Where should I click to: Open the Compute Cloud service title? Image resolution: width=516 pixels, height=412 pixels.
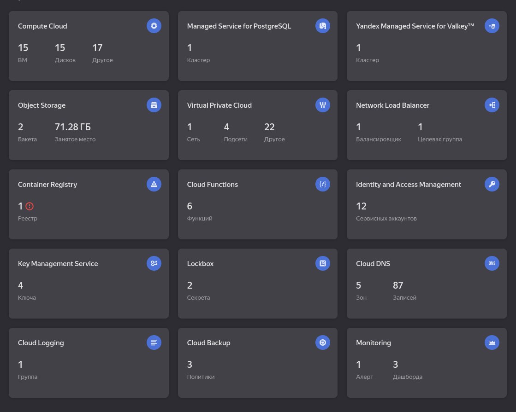click(42, 26)
